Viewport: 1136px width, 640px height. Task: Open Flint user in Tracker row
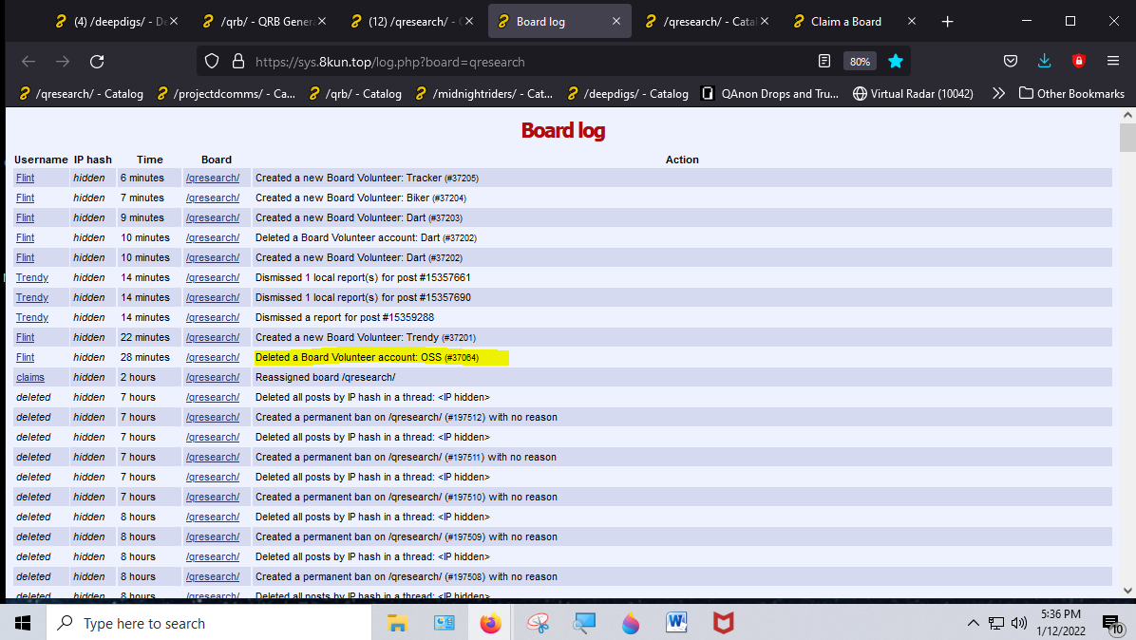pyautogui.click(x=26, y=179)
